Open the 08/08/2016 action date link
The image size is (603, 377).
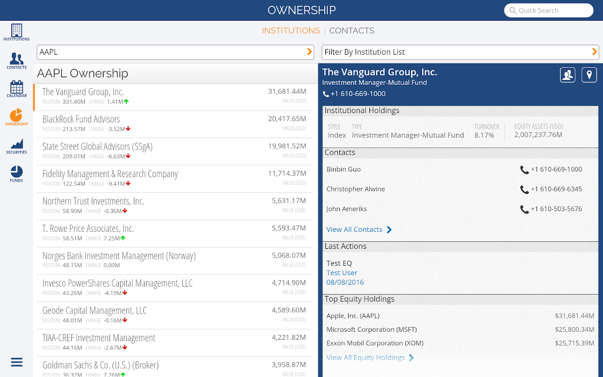tap(345, 282)
